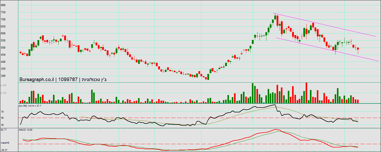Click the 300 price axis label

click(x=3, y=76)
